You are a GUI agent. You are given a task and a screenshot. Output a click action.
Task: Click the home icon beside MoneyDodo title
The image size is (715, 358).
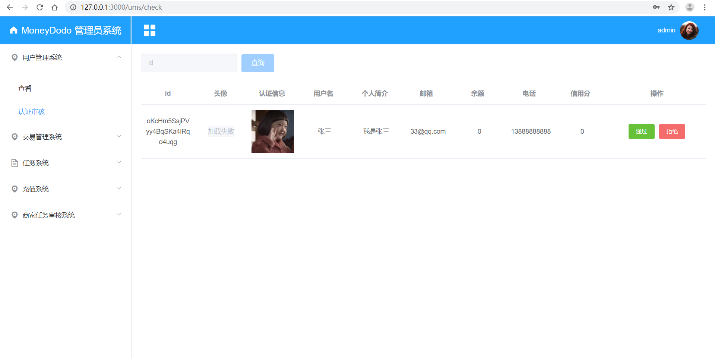coord(13,30)
